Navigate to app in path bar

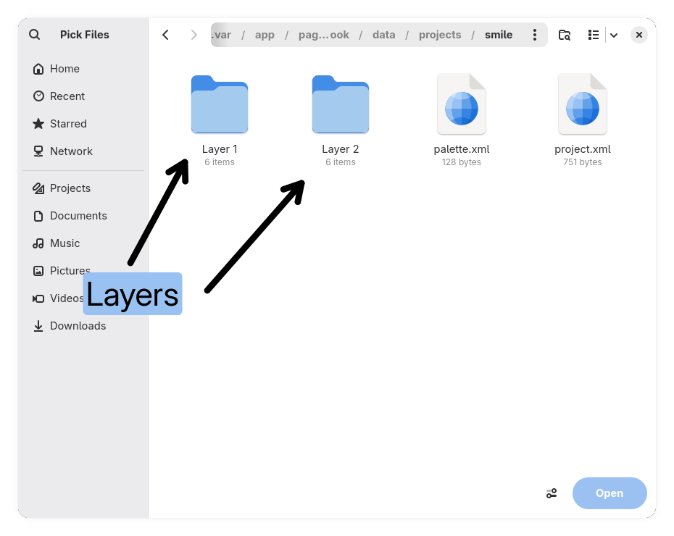tap(265, 35)
